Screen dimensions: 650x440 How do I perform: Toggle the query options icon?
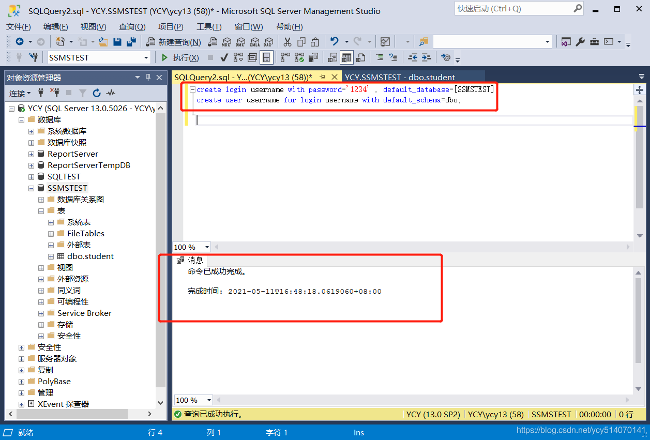coord(252,57)
